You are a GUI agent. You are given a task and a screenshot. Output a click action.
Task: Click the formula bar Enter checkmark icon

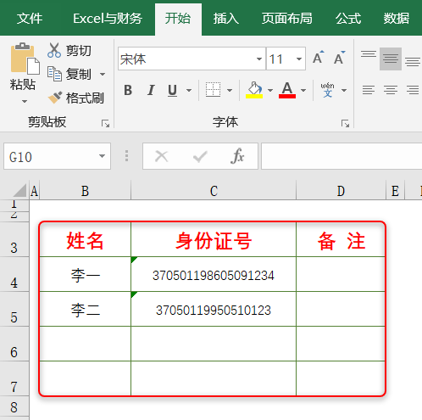(x=200, y=156)
